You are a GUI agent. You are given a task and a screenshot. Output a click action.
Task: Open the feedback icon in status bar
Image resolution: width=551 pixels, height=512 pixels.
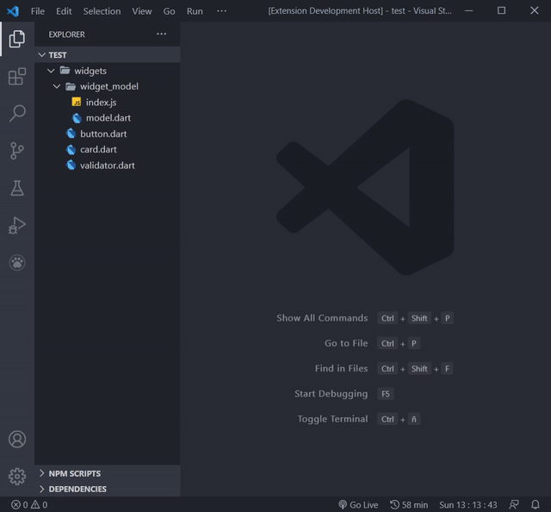click(x=514, y=505)
